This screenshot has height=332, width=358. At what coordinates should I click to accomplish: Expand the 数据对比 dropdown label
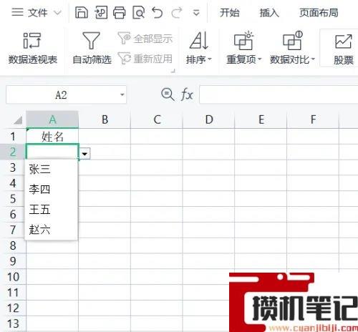(x=293, y=59)
